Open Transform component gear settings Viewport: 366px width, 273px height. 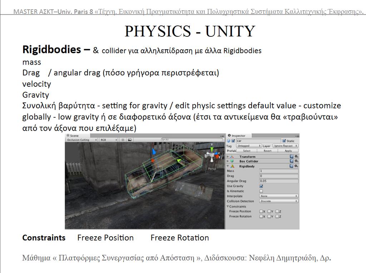296,156
